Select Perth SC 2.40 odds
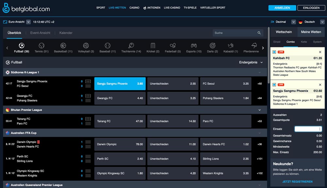This screenshot has height=188, width=327. coord(120,159)
